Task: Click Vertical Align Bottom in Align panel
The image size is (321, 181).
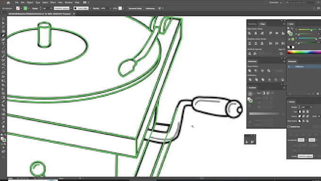Action: [283, 33]
